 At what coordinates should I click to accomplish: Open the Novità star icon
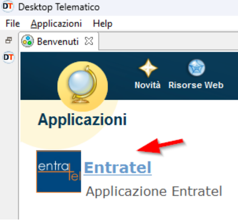click(148, 68)
